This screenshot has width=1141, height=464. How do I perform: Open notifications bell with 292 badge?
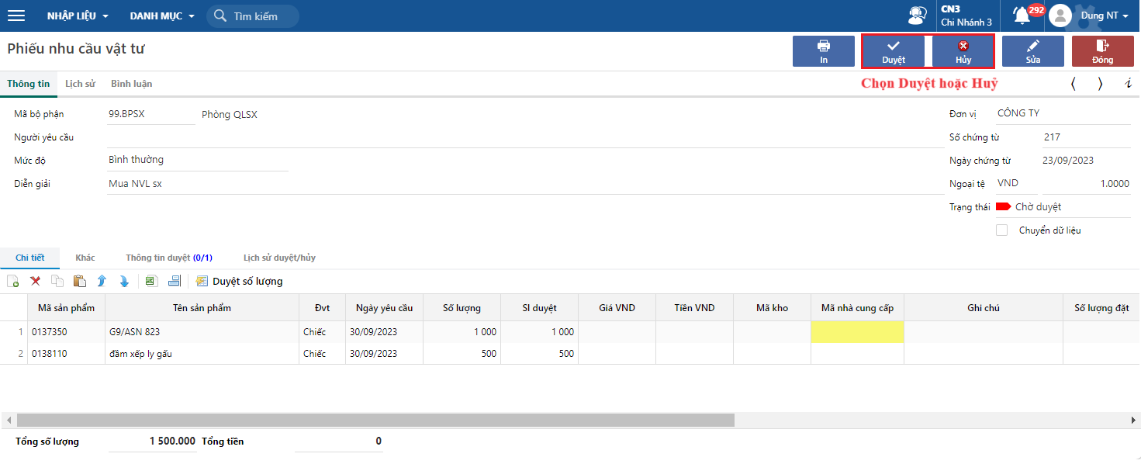[x=1022, y=16]
